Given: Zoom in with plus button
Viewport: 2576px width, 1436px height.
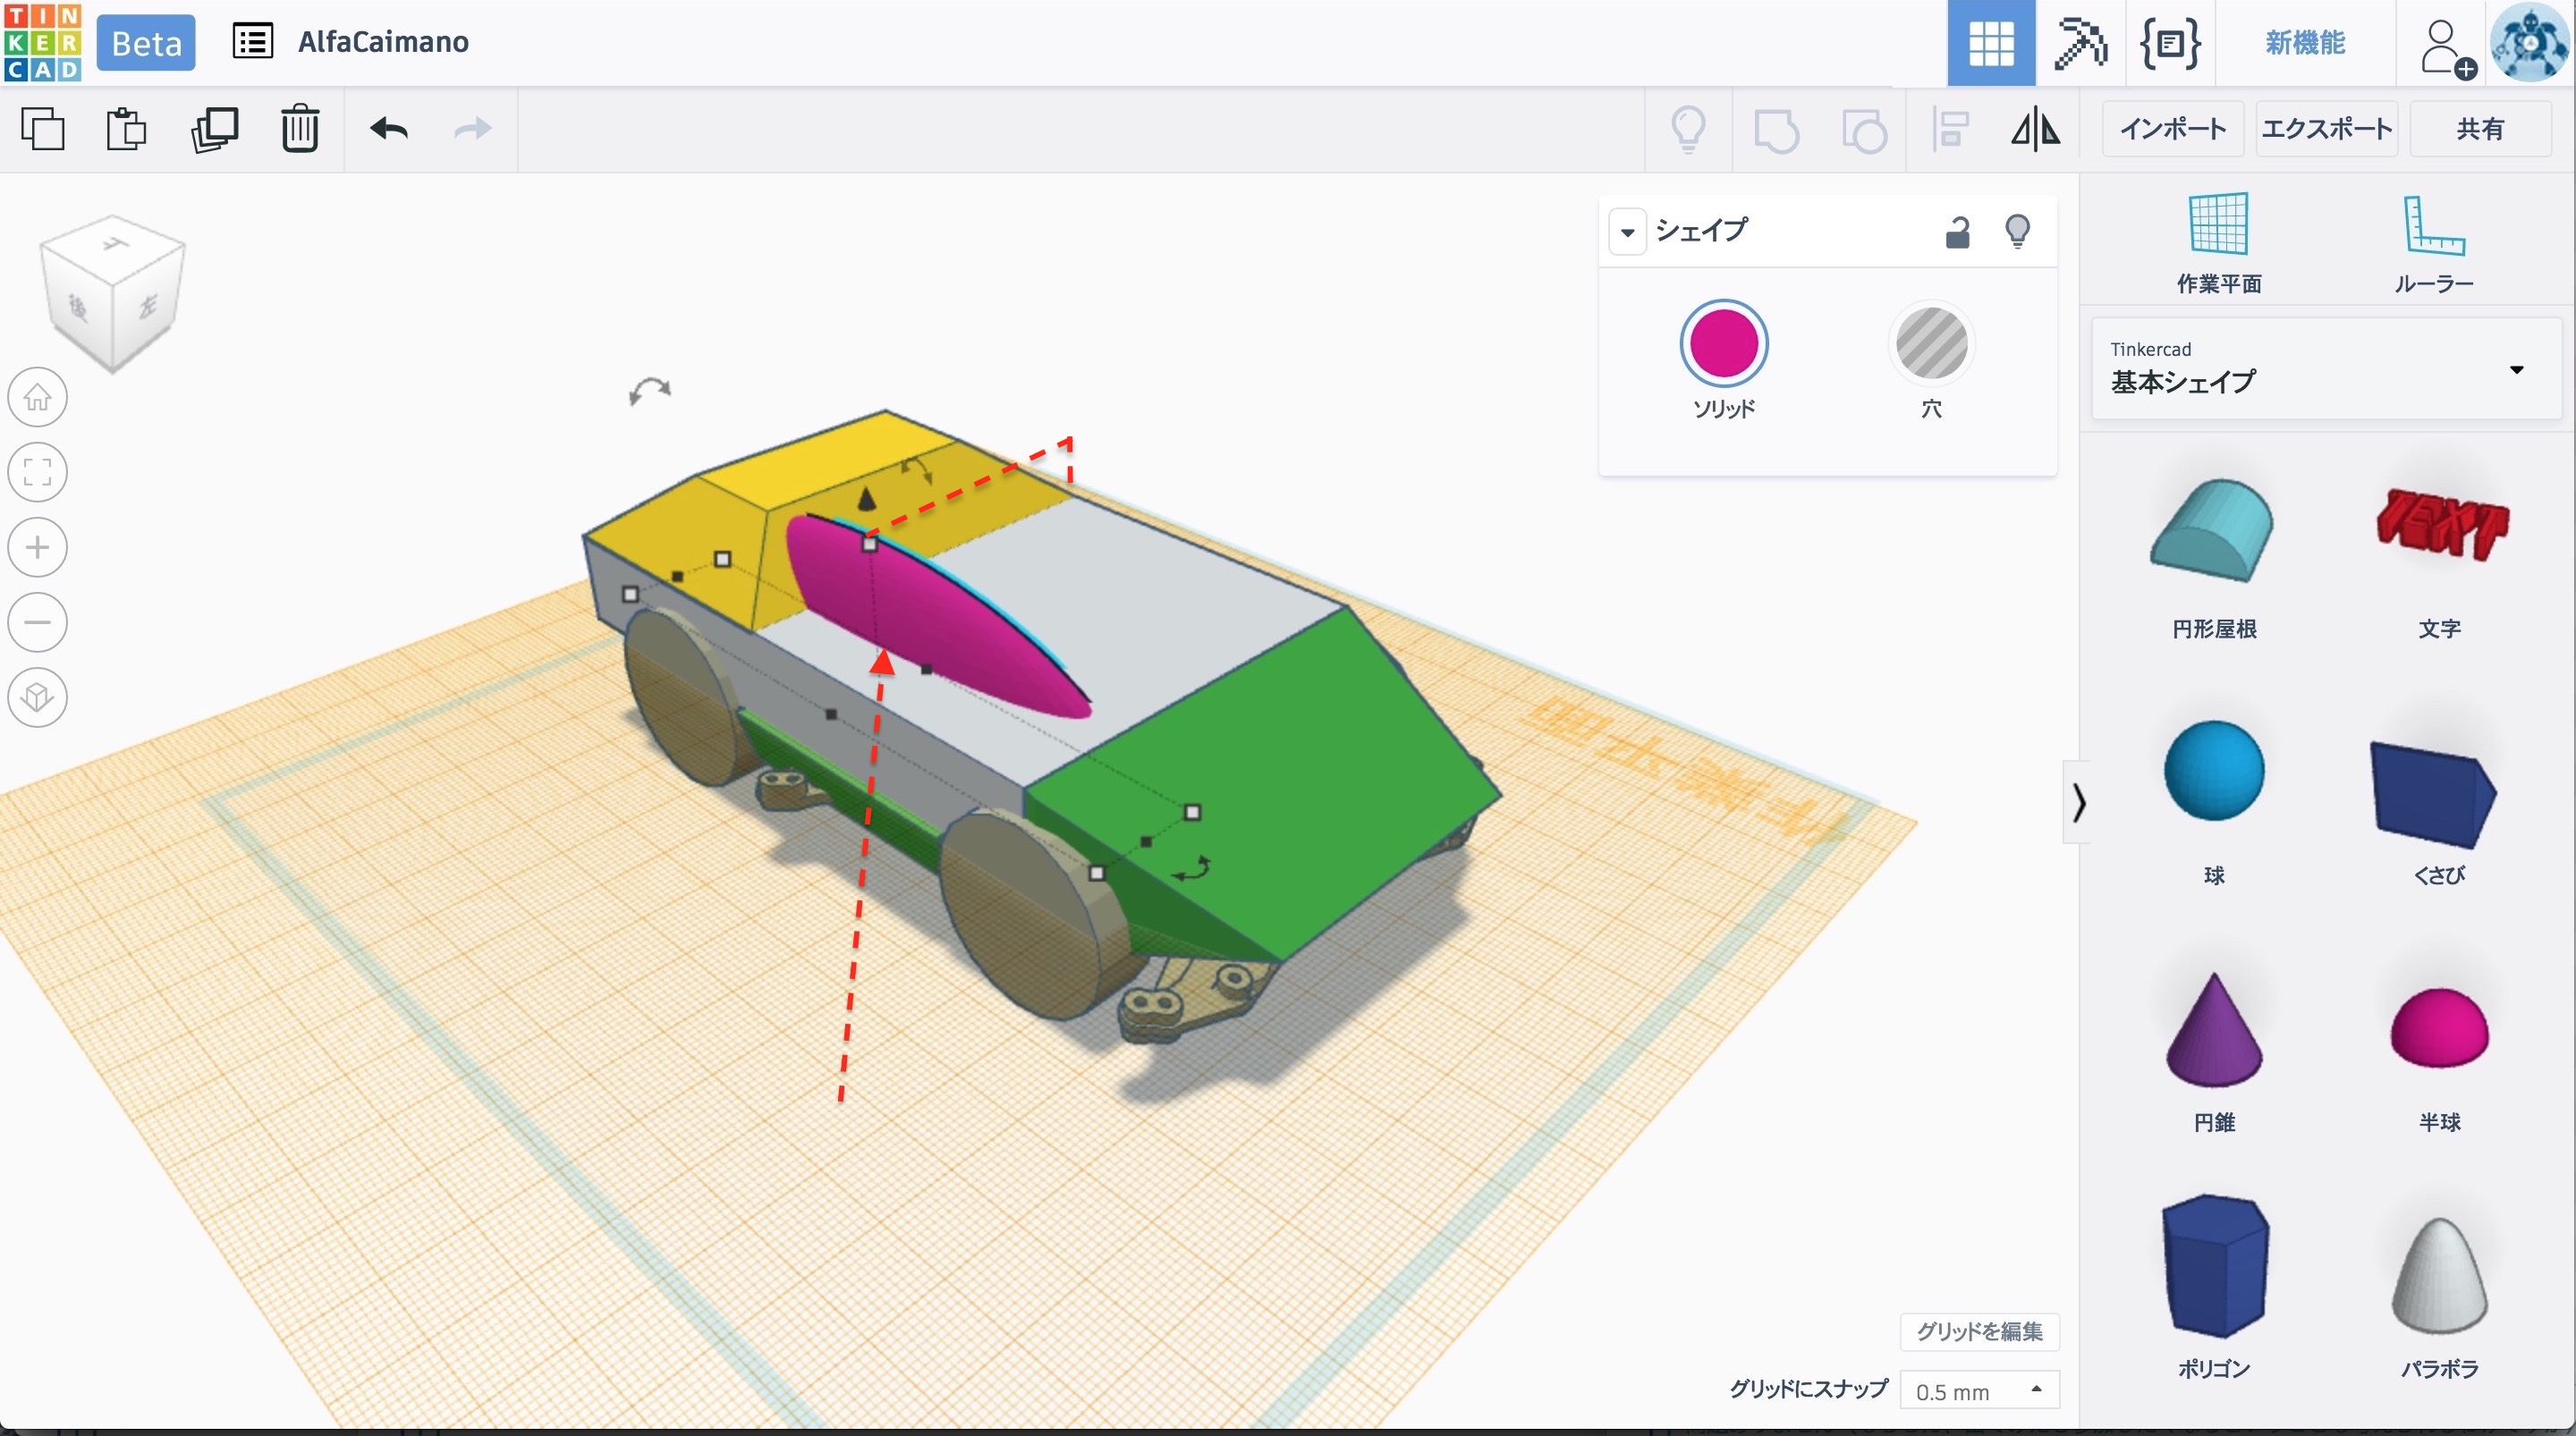Looking at the screenshot, I should tap(38, 547).
